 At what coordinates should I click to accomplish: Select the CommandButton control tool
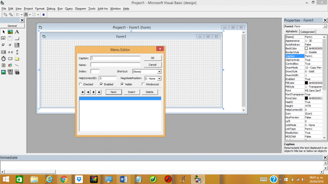tap(17, 38)
